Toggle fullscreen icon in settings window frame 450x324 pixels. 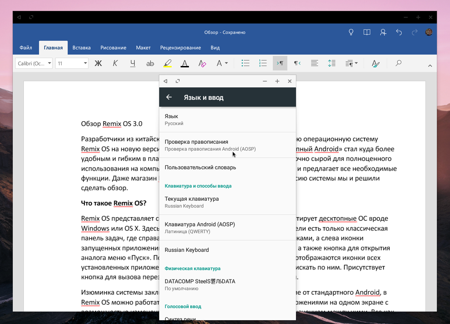[178, 81]
